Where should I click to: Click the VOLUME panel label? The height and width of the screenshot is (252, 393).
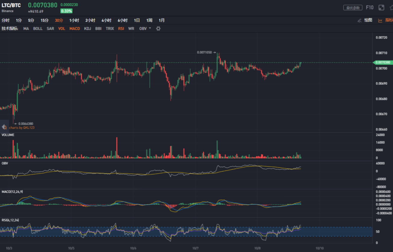(8, 135)
